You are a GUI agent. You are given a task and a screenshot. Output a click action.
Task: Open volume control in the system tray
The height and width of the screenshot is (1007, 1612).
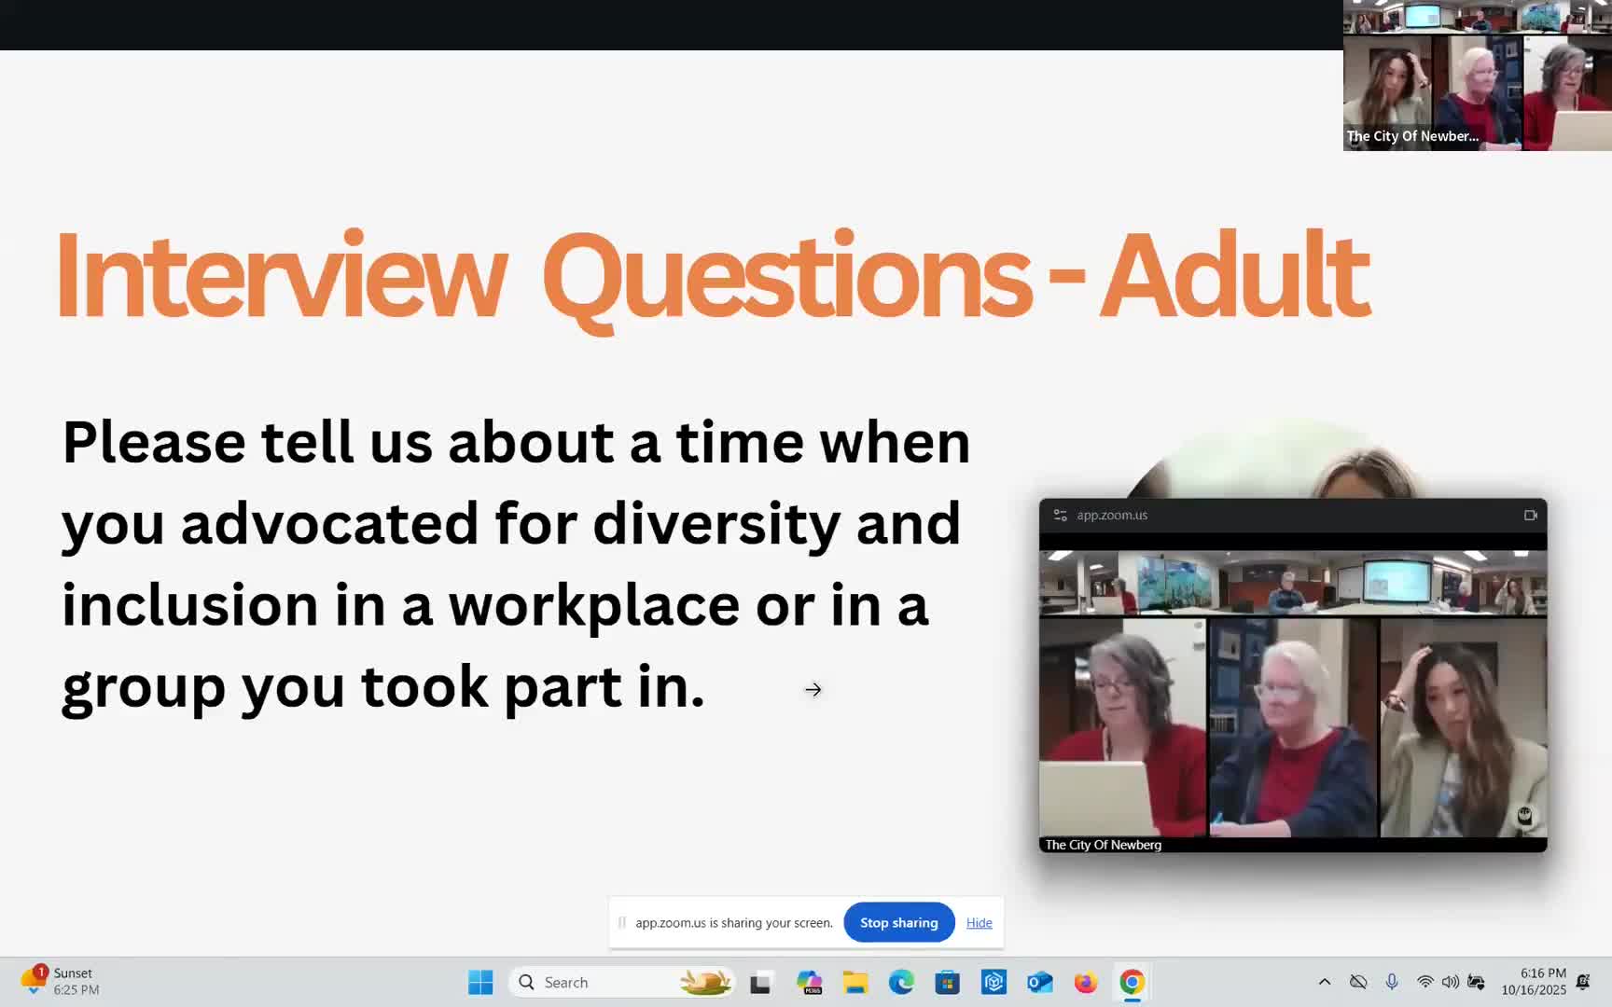(x=1450, y=982)
